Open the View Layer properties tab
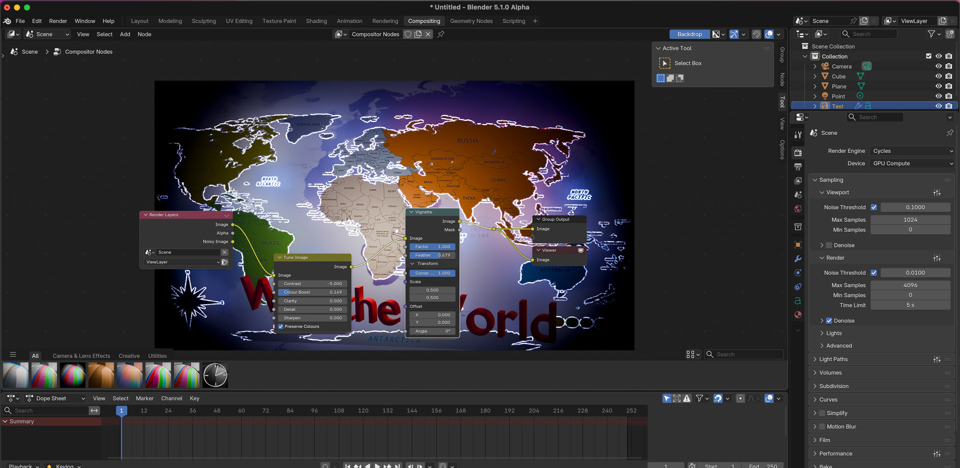 798,181
